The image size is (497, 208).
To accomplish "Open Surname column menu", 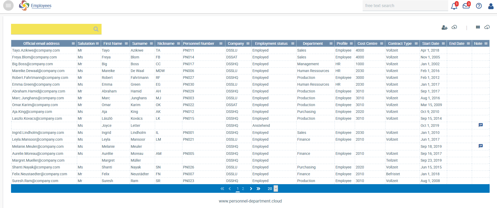I will [x=151, y=43].
